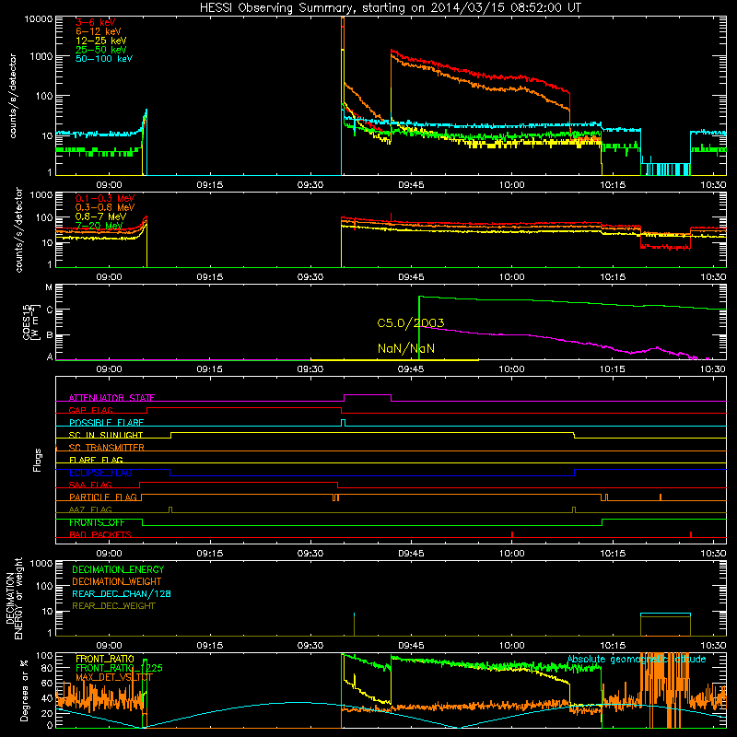Select the ATTENUATOR_STATE flag label
Image resolution: width=737 pixels, height=737 pixels.
(111, 398)
